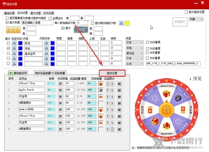The height and width of the screenshot is (152, 209).
Task: Open label font icon for 姓名 row
Action: [14, 43]
